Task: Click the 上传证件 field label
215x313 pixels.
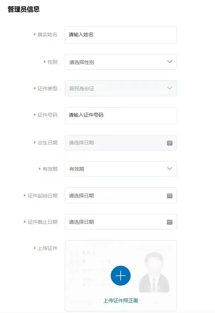Action: [x=48, y=248]
